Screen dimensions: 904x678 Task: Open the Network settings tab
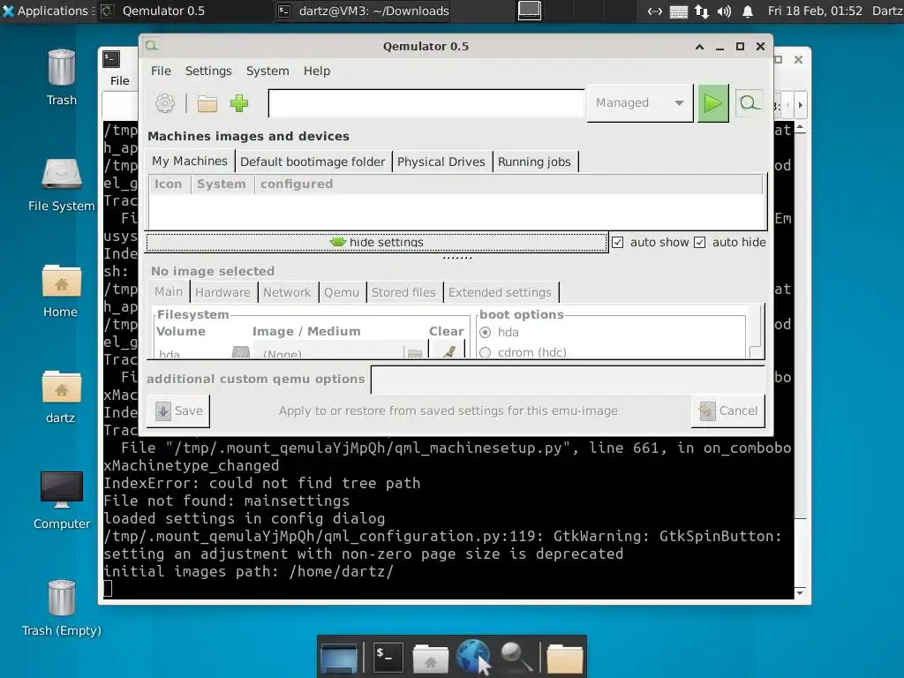(287, 292)
